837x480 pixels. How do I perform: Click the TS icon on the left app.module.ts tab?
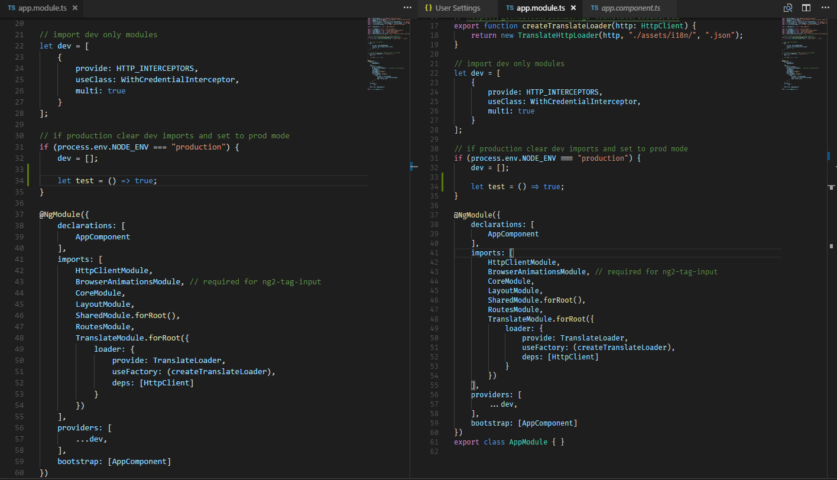tap(12, 8)
